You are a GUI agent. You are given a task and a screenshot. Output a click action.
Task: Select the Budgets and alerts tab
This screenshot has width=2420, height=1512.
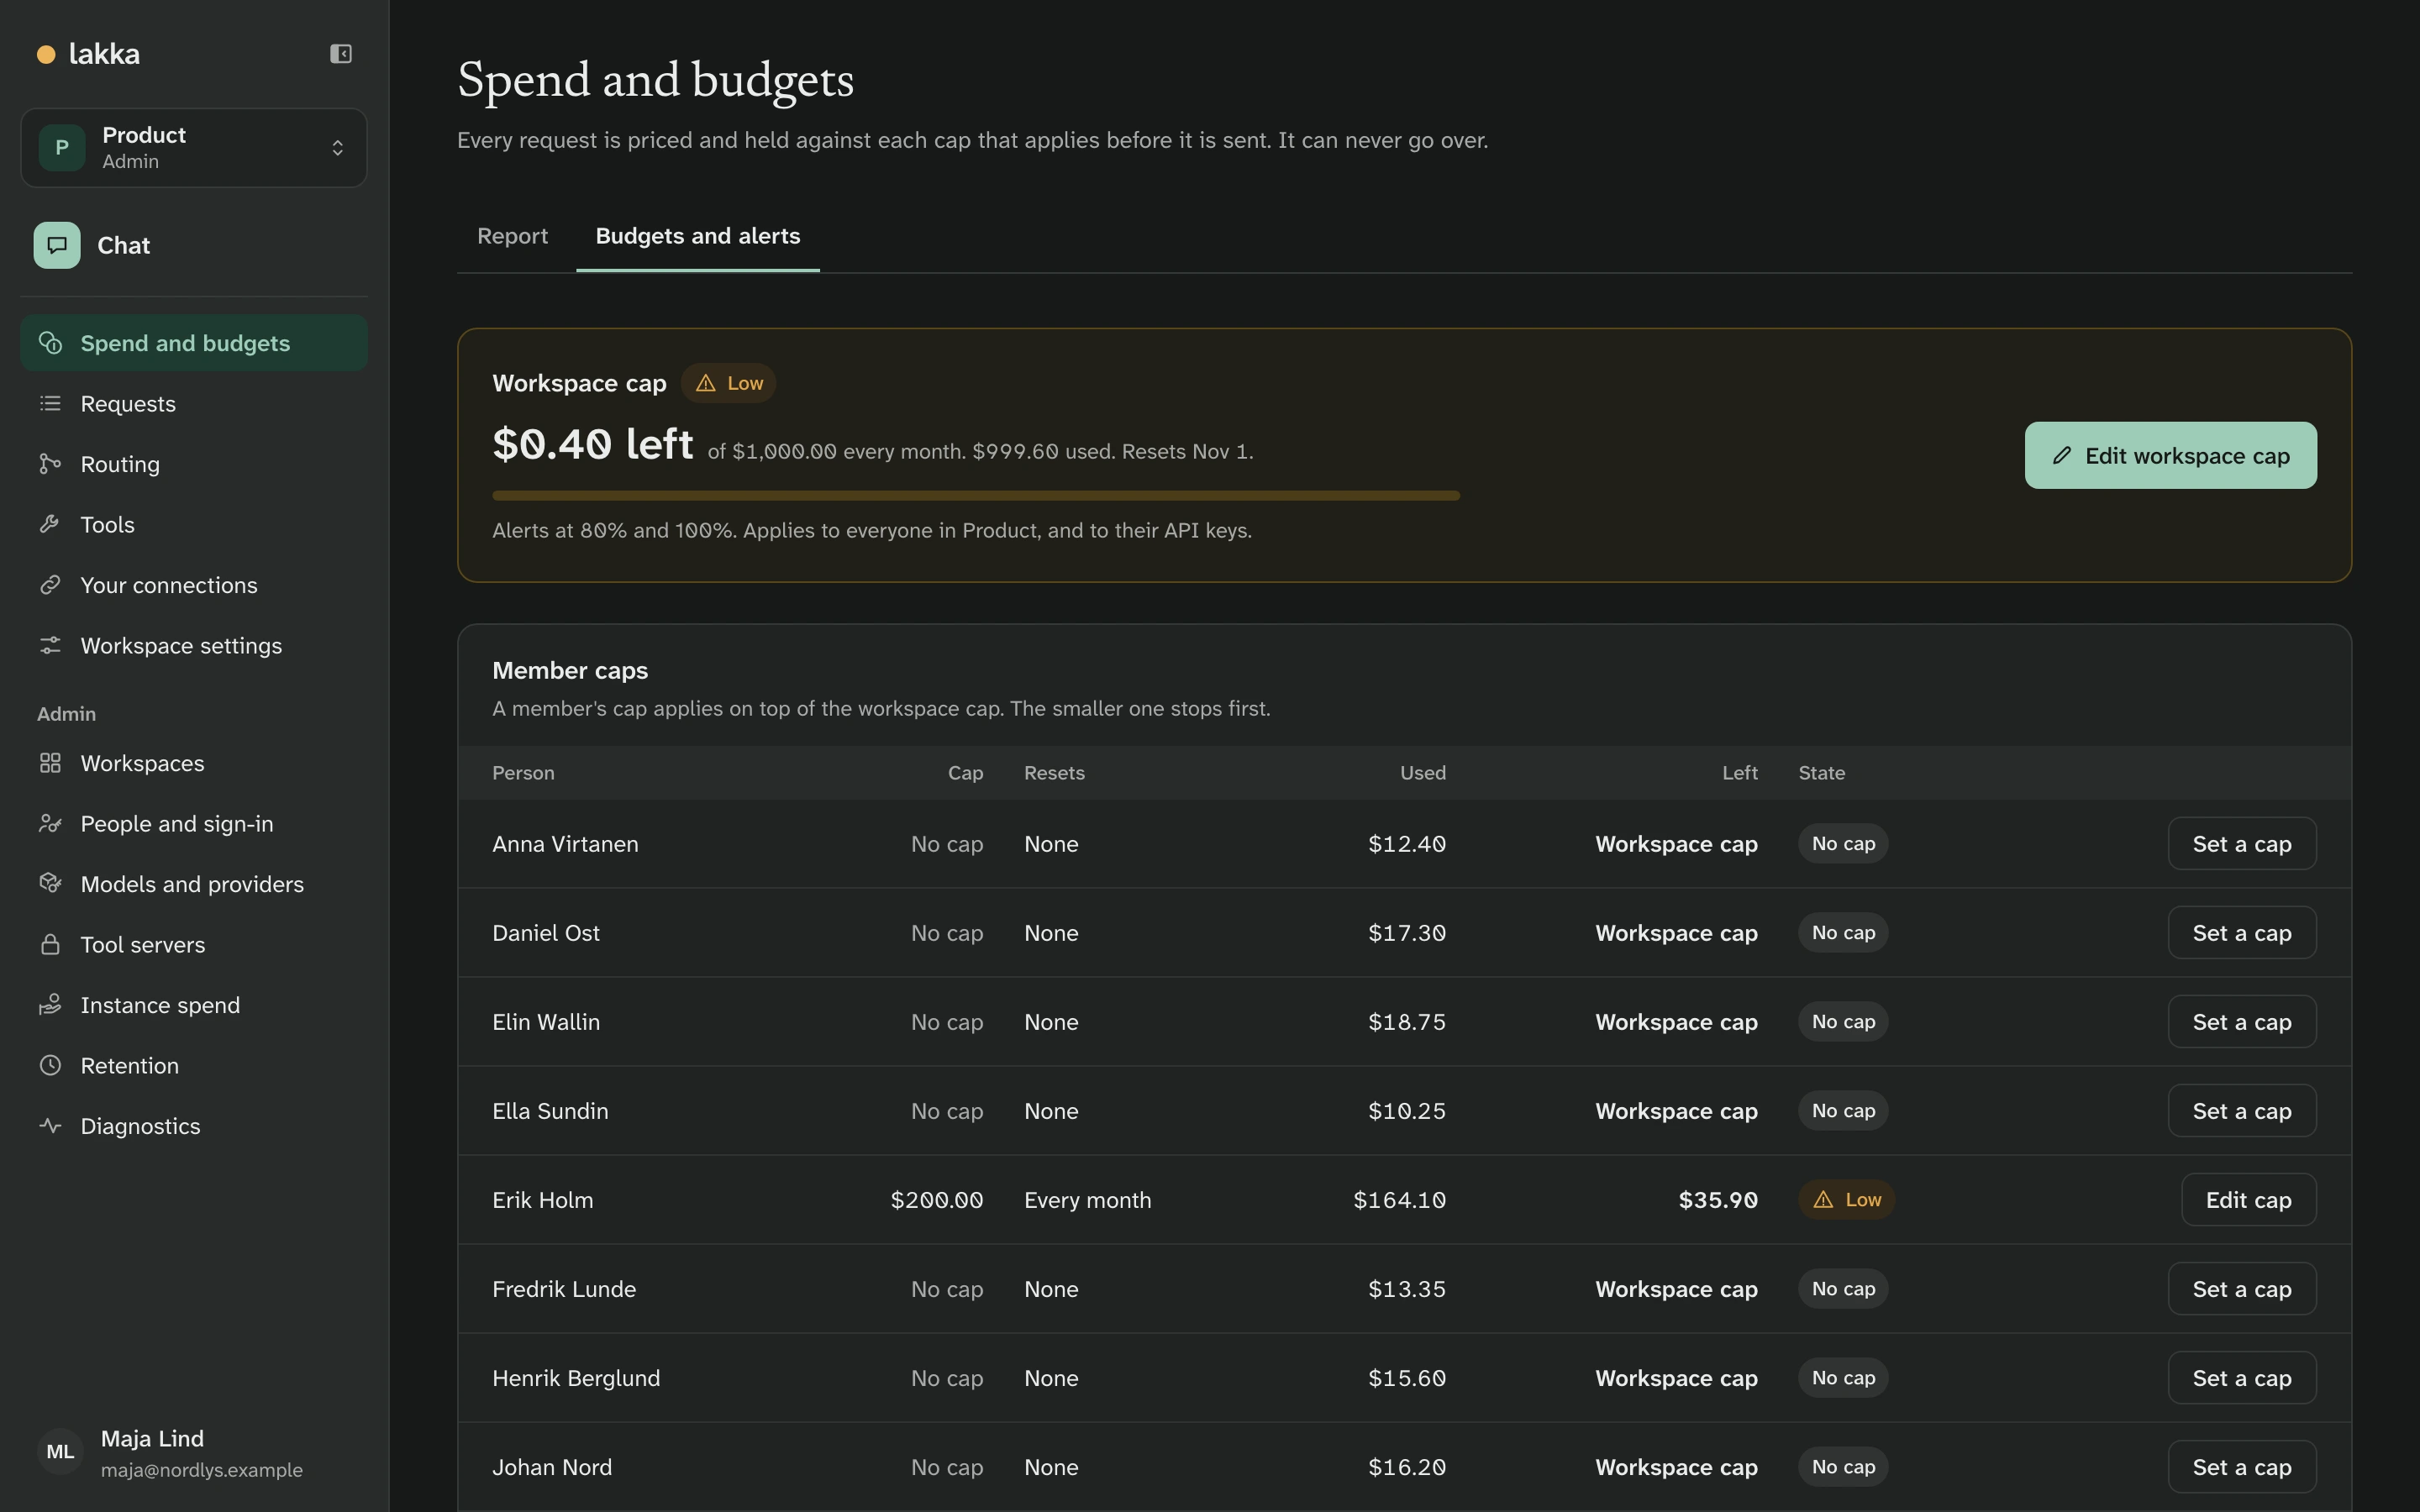click(x=698, y=236)
